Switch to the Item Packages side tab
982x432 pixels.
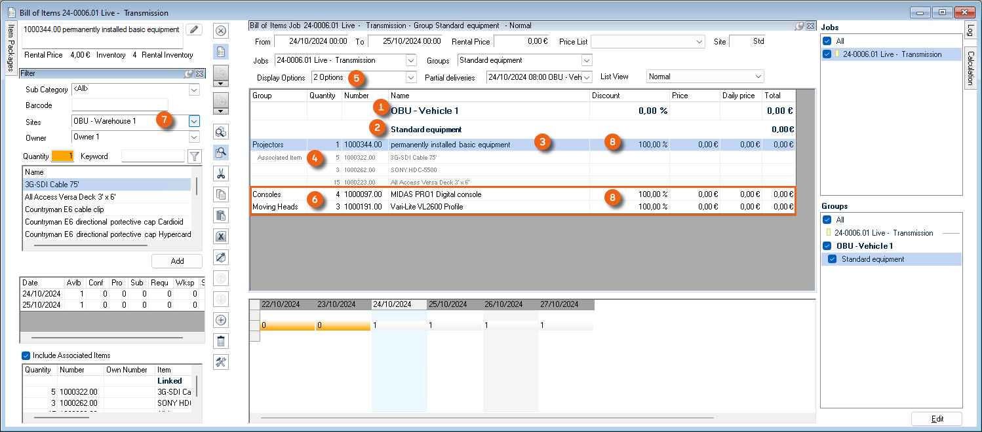coord(10,49)
